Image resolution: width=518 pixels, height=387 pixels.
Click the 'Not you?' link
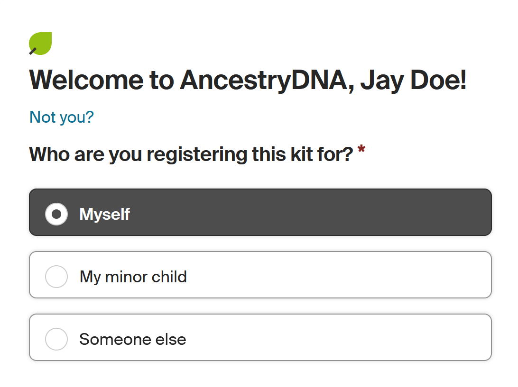pos(62,117)
